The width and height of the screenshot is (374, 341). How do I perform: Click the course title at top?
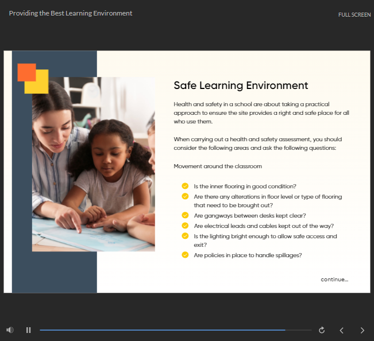pyautogui.click(x=71, y=13)
